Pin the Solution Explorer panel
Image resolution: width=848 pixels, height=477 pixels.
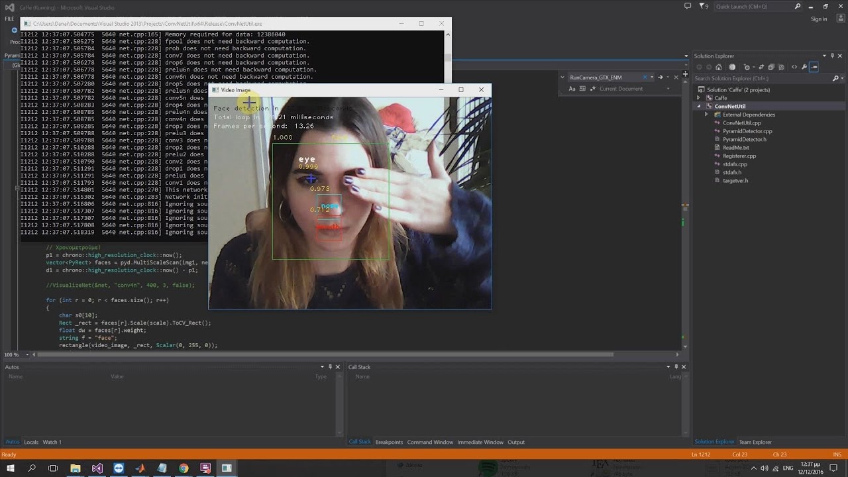click(x=833, y=56)
